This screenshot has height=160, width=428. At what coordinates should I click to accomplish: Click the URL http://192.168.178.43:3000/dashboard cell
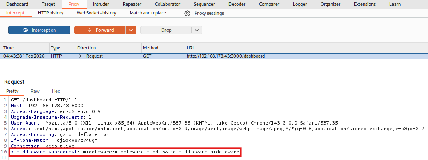click(226, 56)
